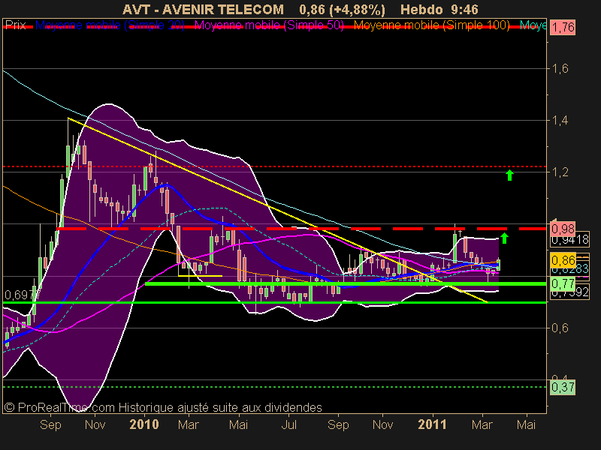Click the red 0,98 resistance price label
The height and width of the screenshot is (450, 601).
tap(563, 229)
